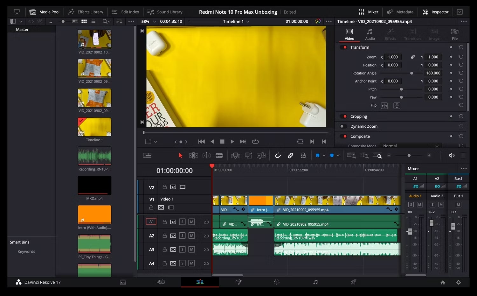The width and height of the screenshot is (477, 296).
Task: Click the Selection mode arrow tool
Action: click(180, 155)
